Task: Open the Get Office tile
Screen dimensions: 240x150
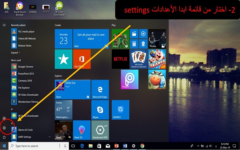Action: [82, 59]
